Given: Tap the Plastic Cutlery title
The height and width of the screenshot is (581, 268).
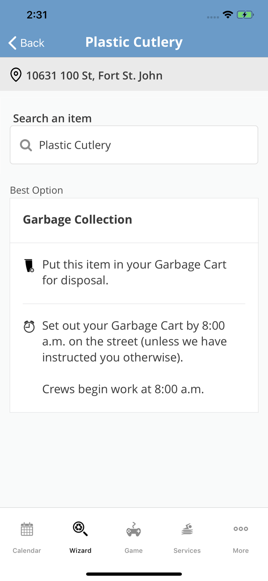Looking at the screenshot, I should coord(134,42).
